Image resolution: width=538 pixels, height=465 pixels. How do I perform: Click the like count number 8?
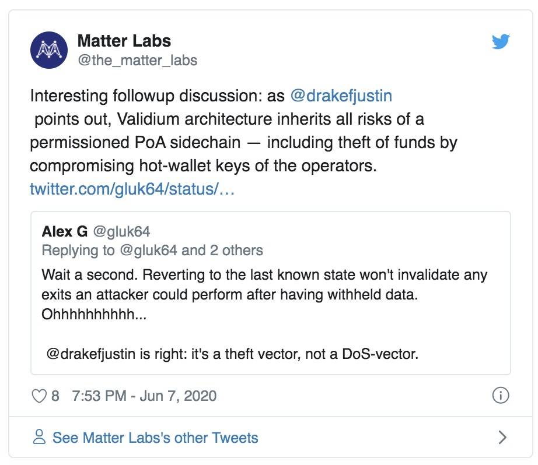[55, 396]
